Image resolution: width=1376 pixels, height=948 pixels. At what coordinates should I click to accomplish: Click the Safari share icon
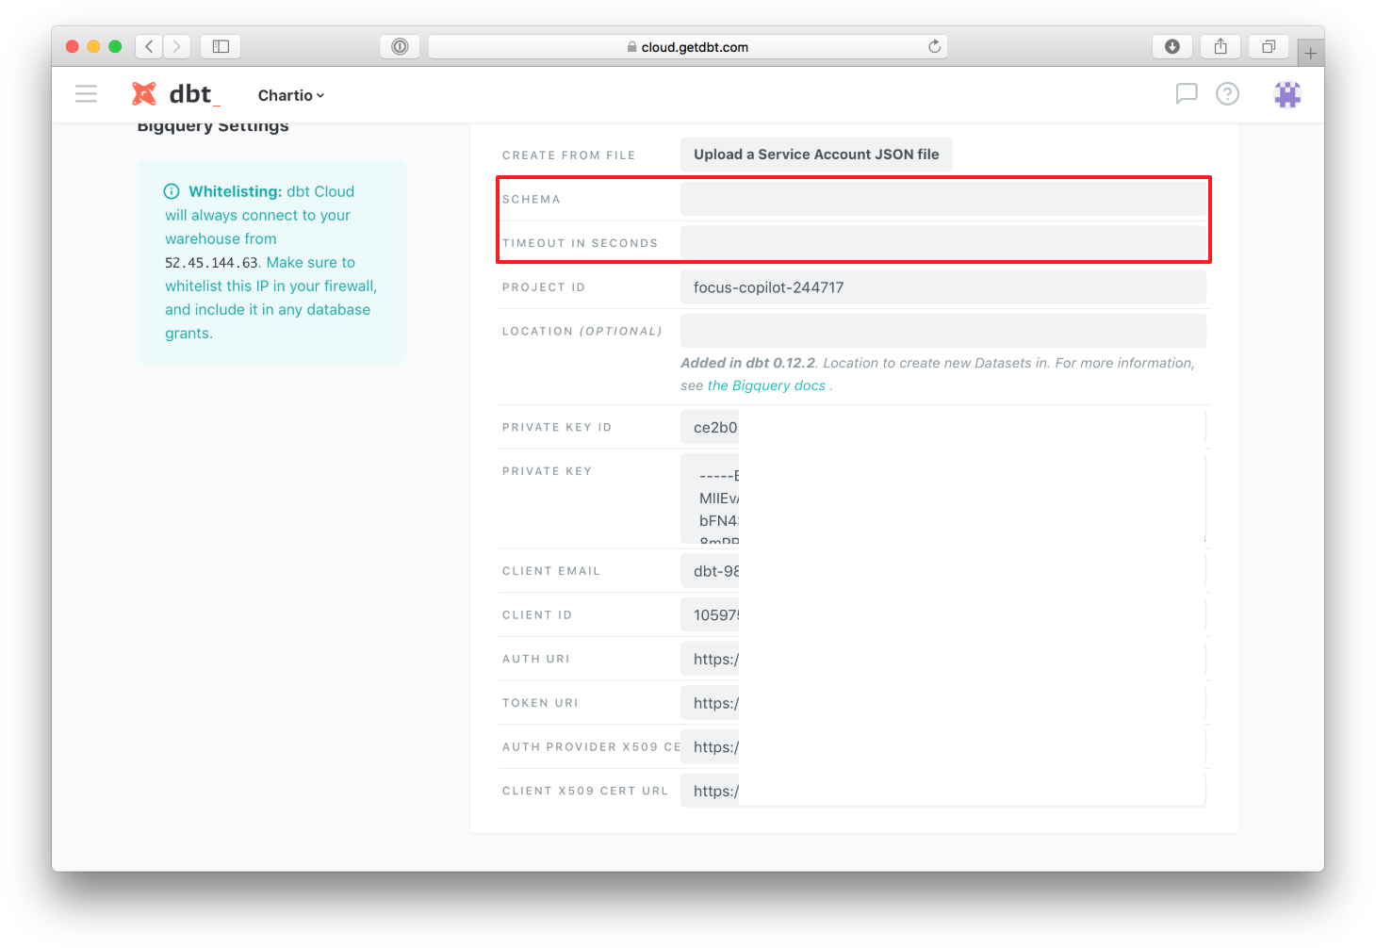[x=1220, y=46]
